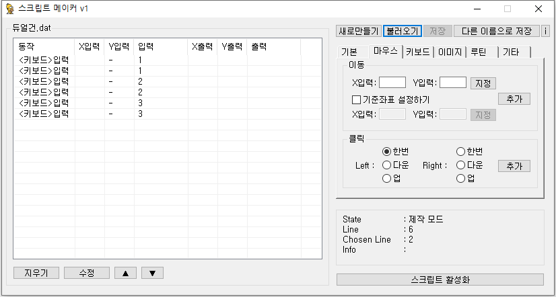Close the 스크립트 메이커 window
The width and height of the screenshot is (556, 297).
[538, 9]
